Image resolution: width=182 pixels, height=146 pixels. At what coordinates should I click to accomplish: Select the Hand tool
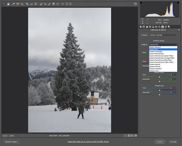[8, 4]
